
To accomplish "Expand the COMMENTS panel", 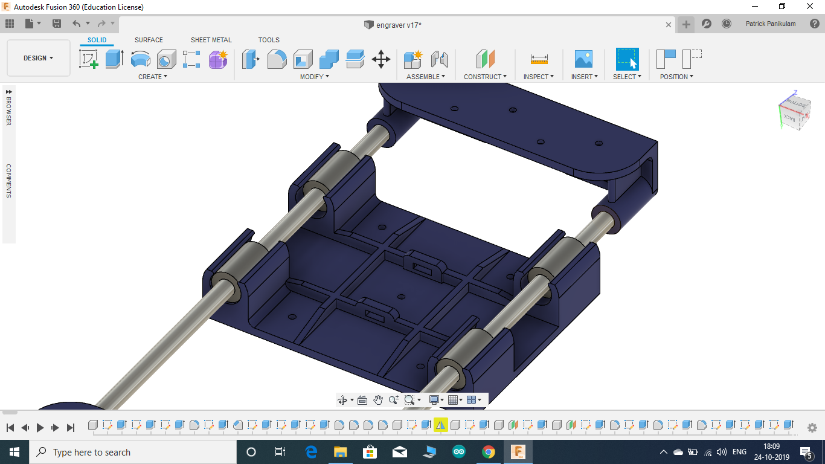I will click(x=9, y=181).
